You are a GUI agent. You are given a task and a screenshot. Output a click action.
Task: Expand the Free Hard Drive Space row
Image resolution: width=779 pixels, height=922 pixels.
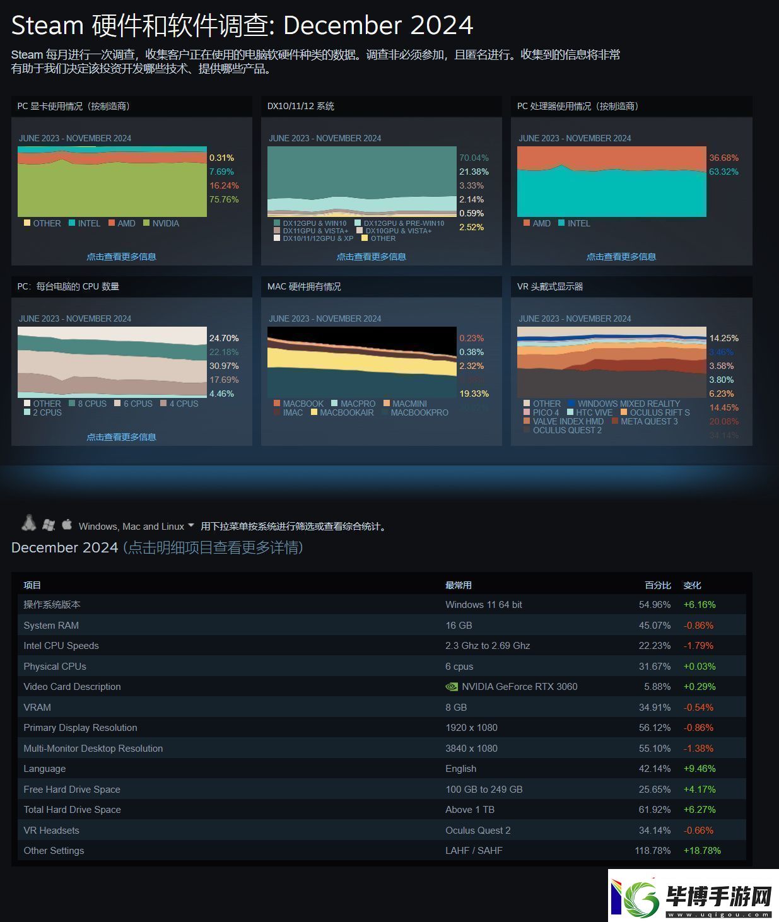[382, 789]
